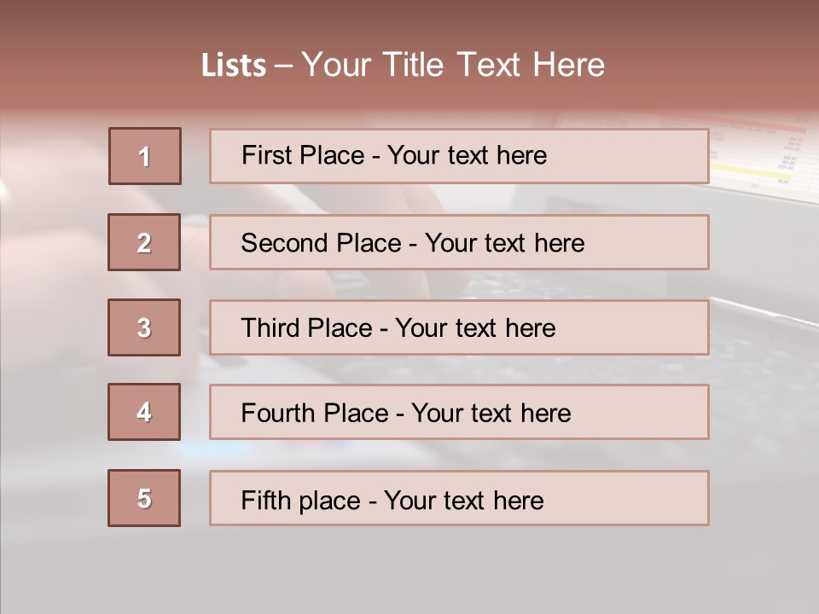Click the number 3 square
The height and width of the screenshot is (614, 819).
tap(144, 327)
